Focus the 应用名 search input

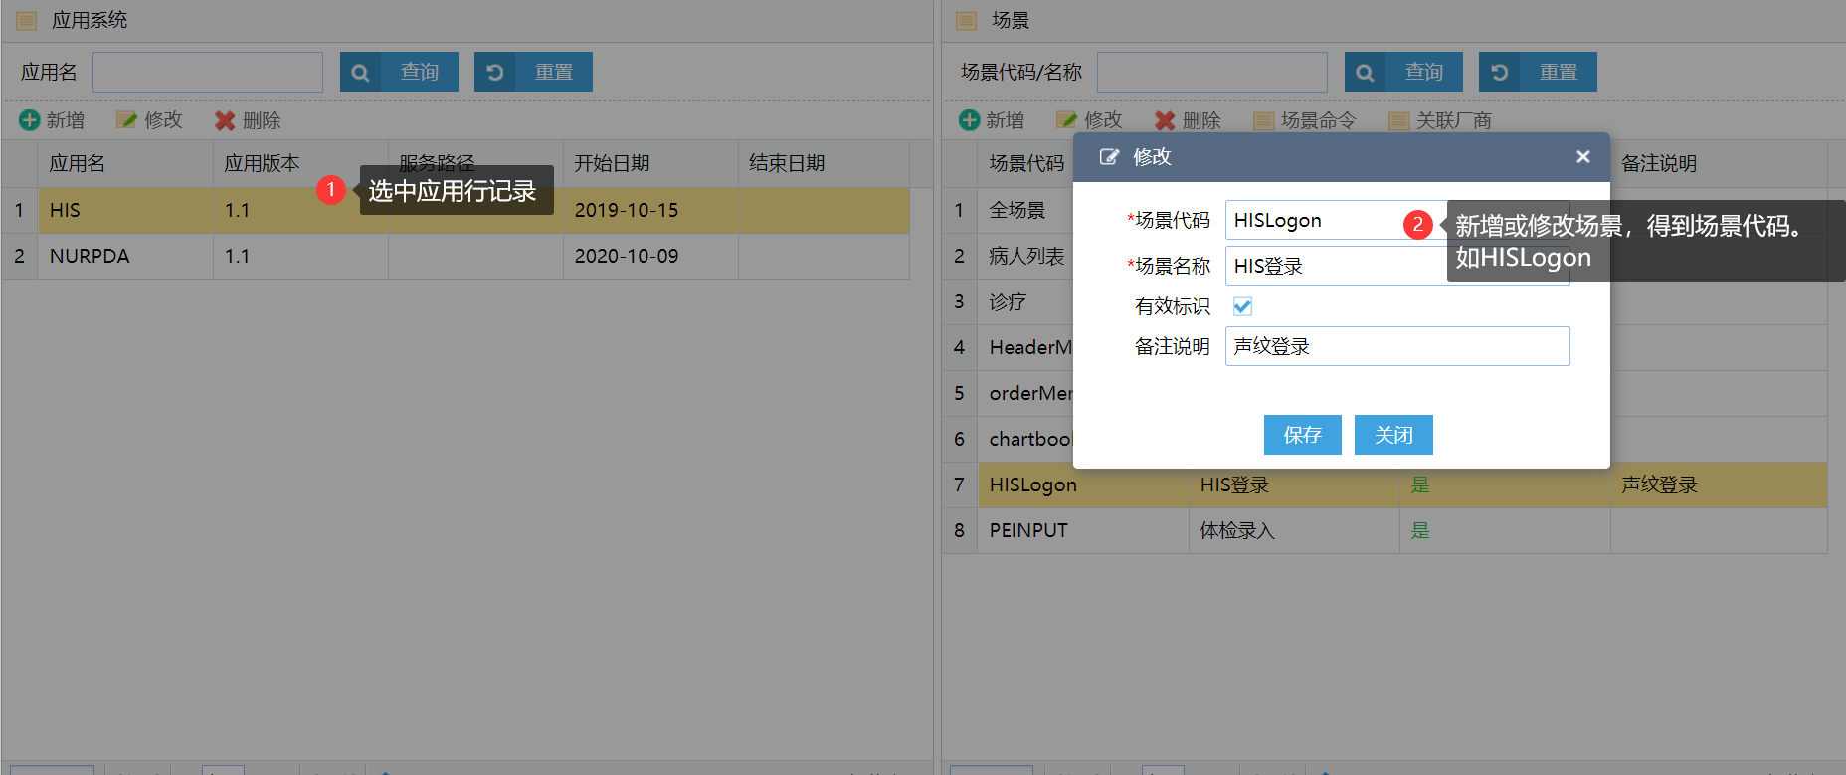coord(208,72)
